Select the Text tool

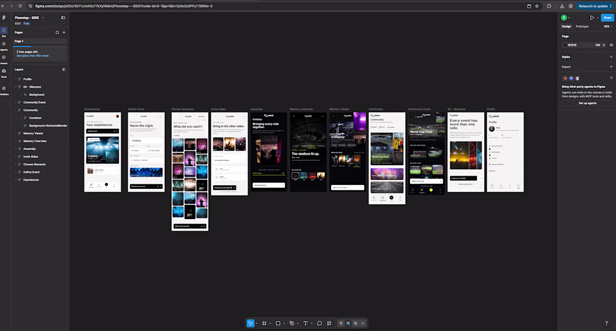[x=305, y=323]
